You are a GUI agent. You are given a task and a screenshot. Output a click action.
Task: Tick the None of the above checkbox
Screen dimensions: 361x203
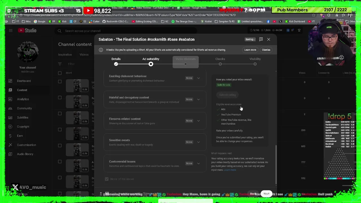(107, 179)
